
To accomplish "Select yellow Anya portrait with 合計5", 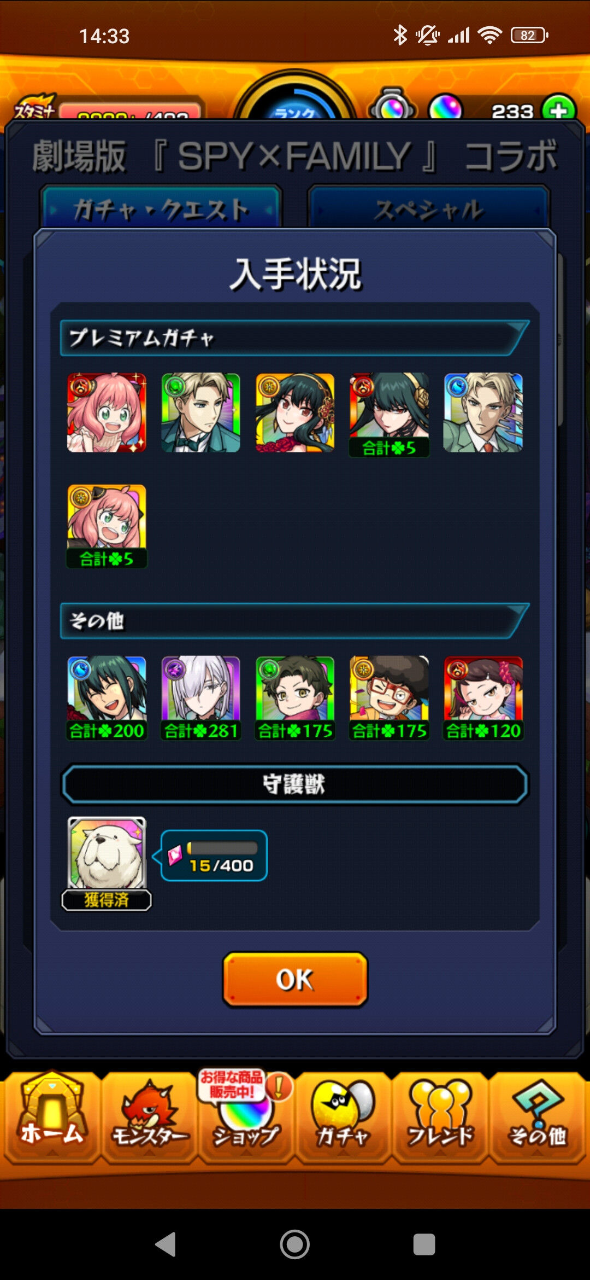I will [107, 526].
